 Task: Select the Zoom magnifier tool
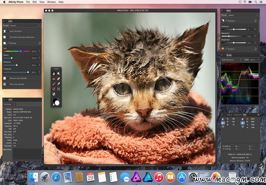59,74
